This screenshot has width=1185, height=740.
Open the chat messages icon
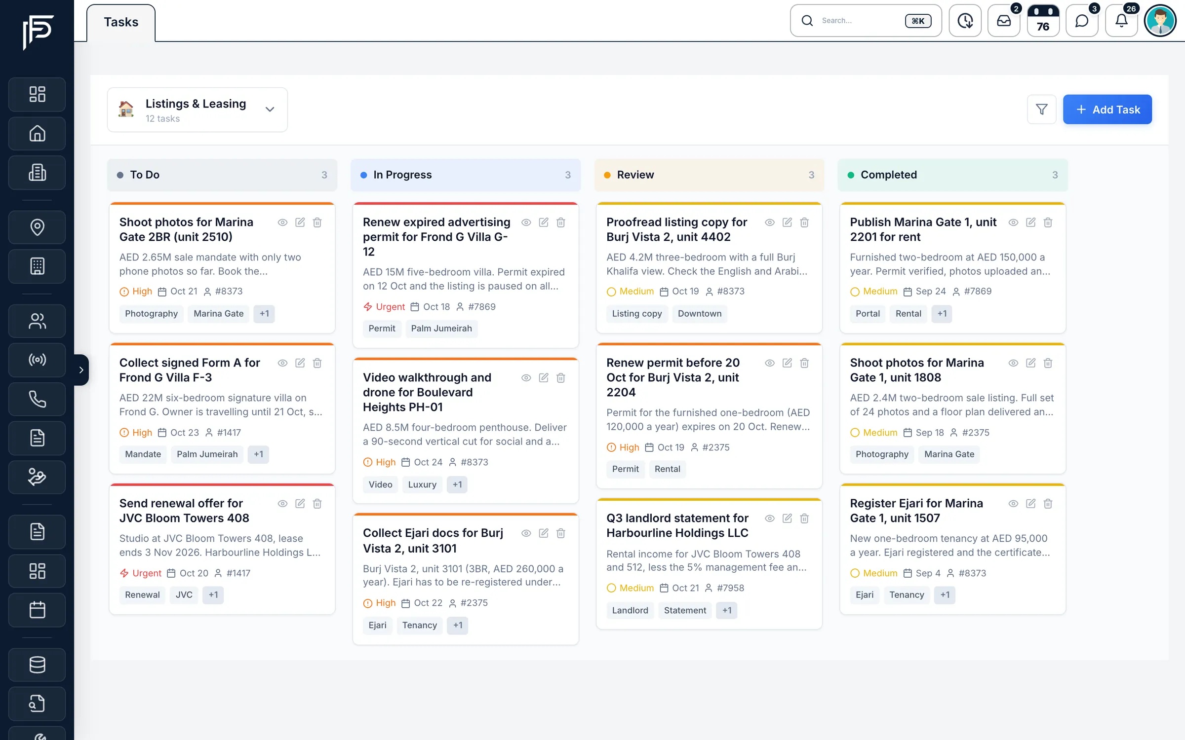1082,21
